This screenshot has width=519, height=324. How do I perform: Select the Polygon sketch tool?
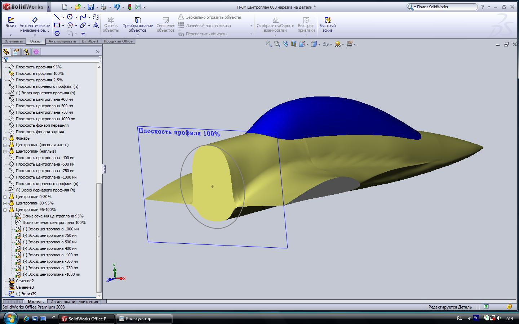click(57, 33)
